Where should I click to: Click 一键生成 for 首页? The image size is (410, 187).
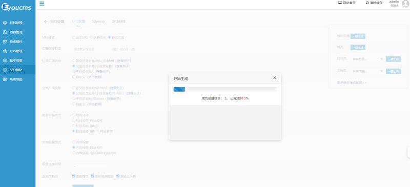click(358, 48)
